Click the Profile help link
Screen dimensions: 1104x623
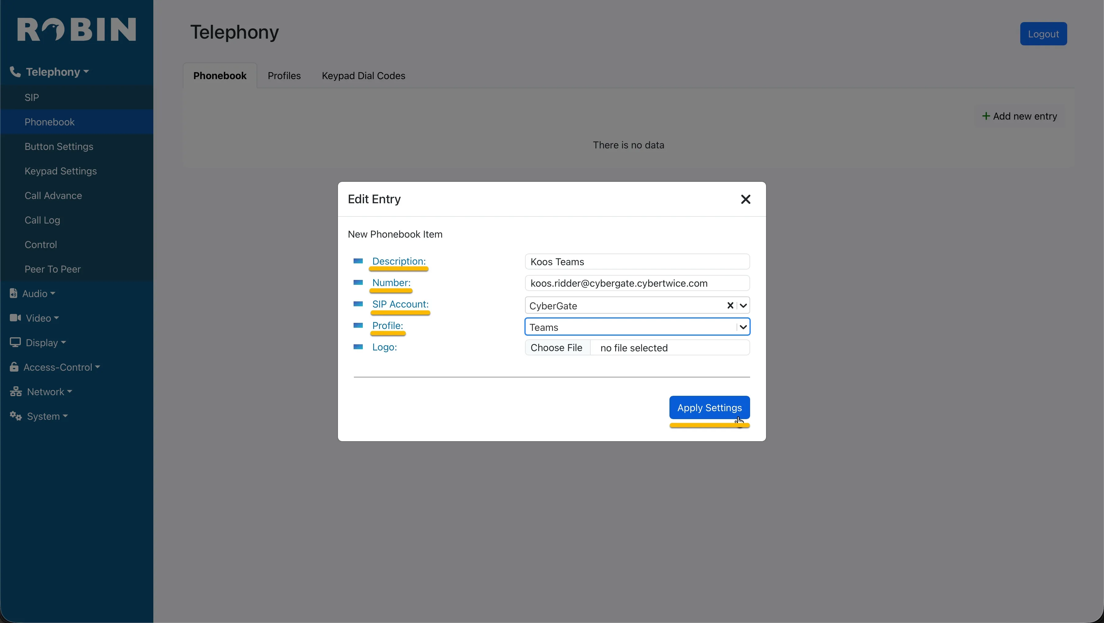387,325
